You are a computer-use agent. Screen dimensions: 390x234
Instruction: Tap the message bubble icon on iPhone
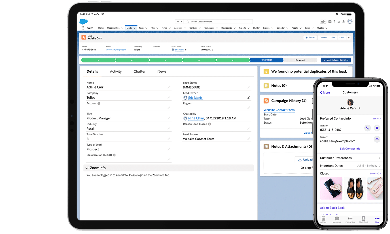coord(377,128)
